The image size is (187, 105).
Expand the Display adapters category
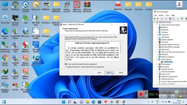[157, 40]
